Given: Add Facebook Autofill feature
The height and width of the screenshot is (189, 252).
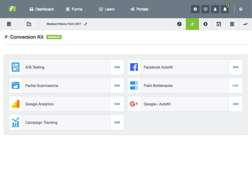Looking at the screenshot, I should click(235, 67).
